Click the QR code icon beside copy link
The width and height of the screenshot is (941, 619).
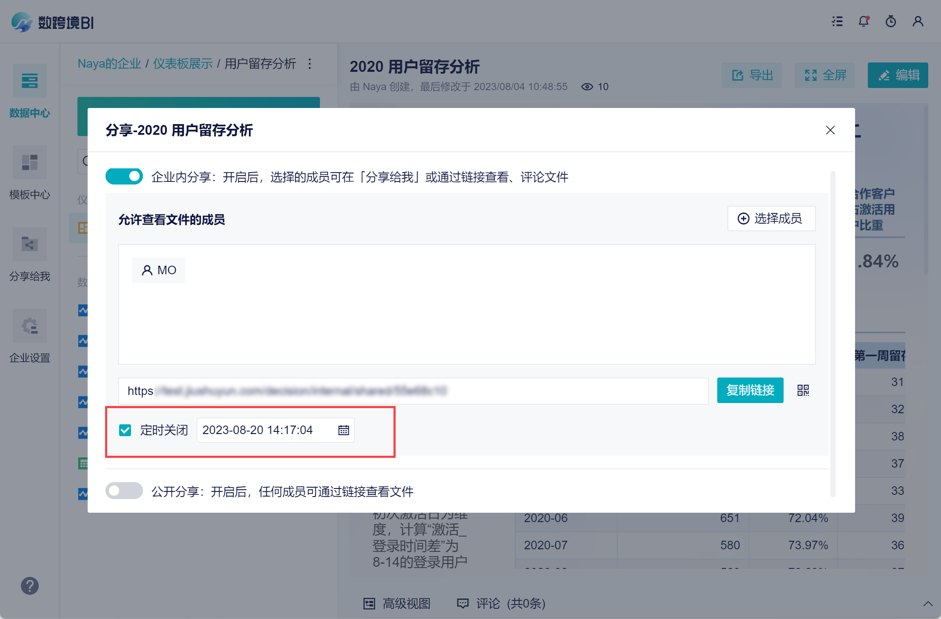[x=803, y=390]
